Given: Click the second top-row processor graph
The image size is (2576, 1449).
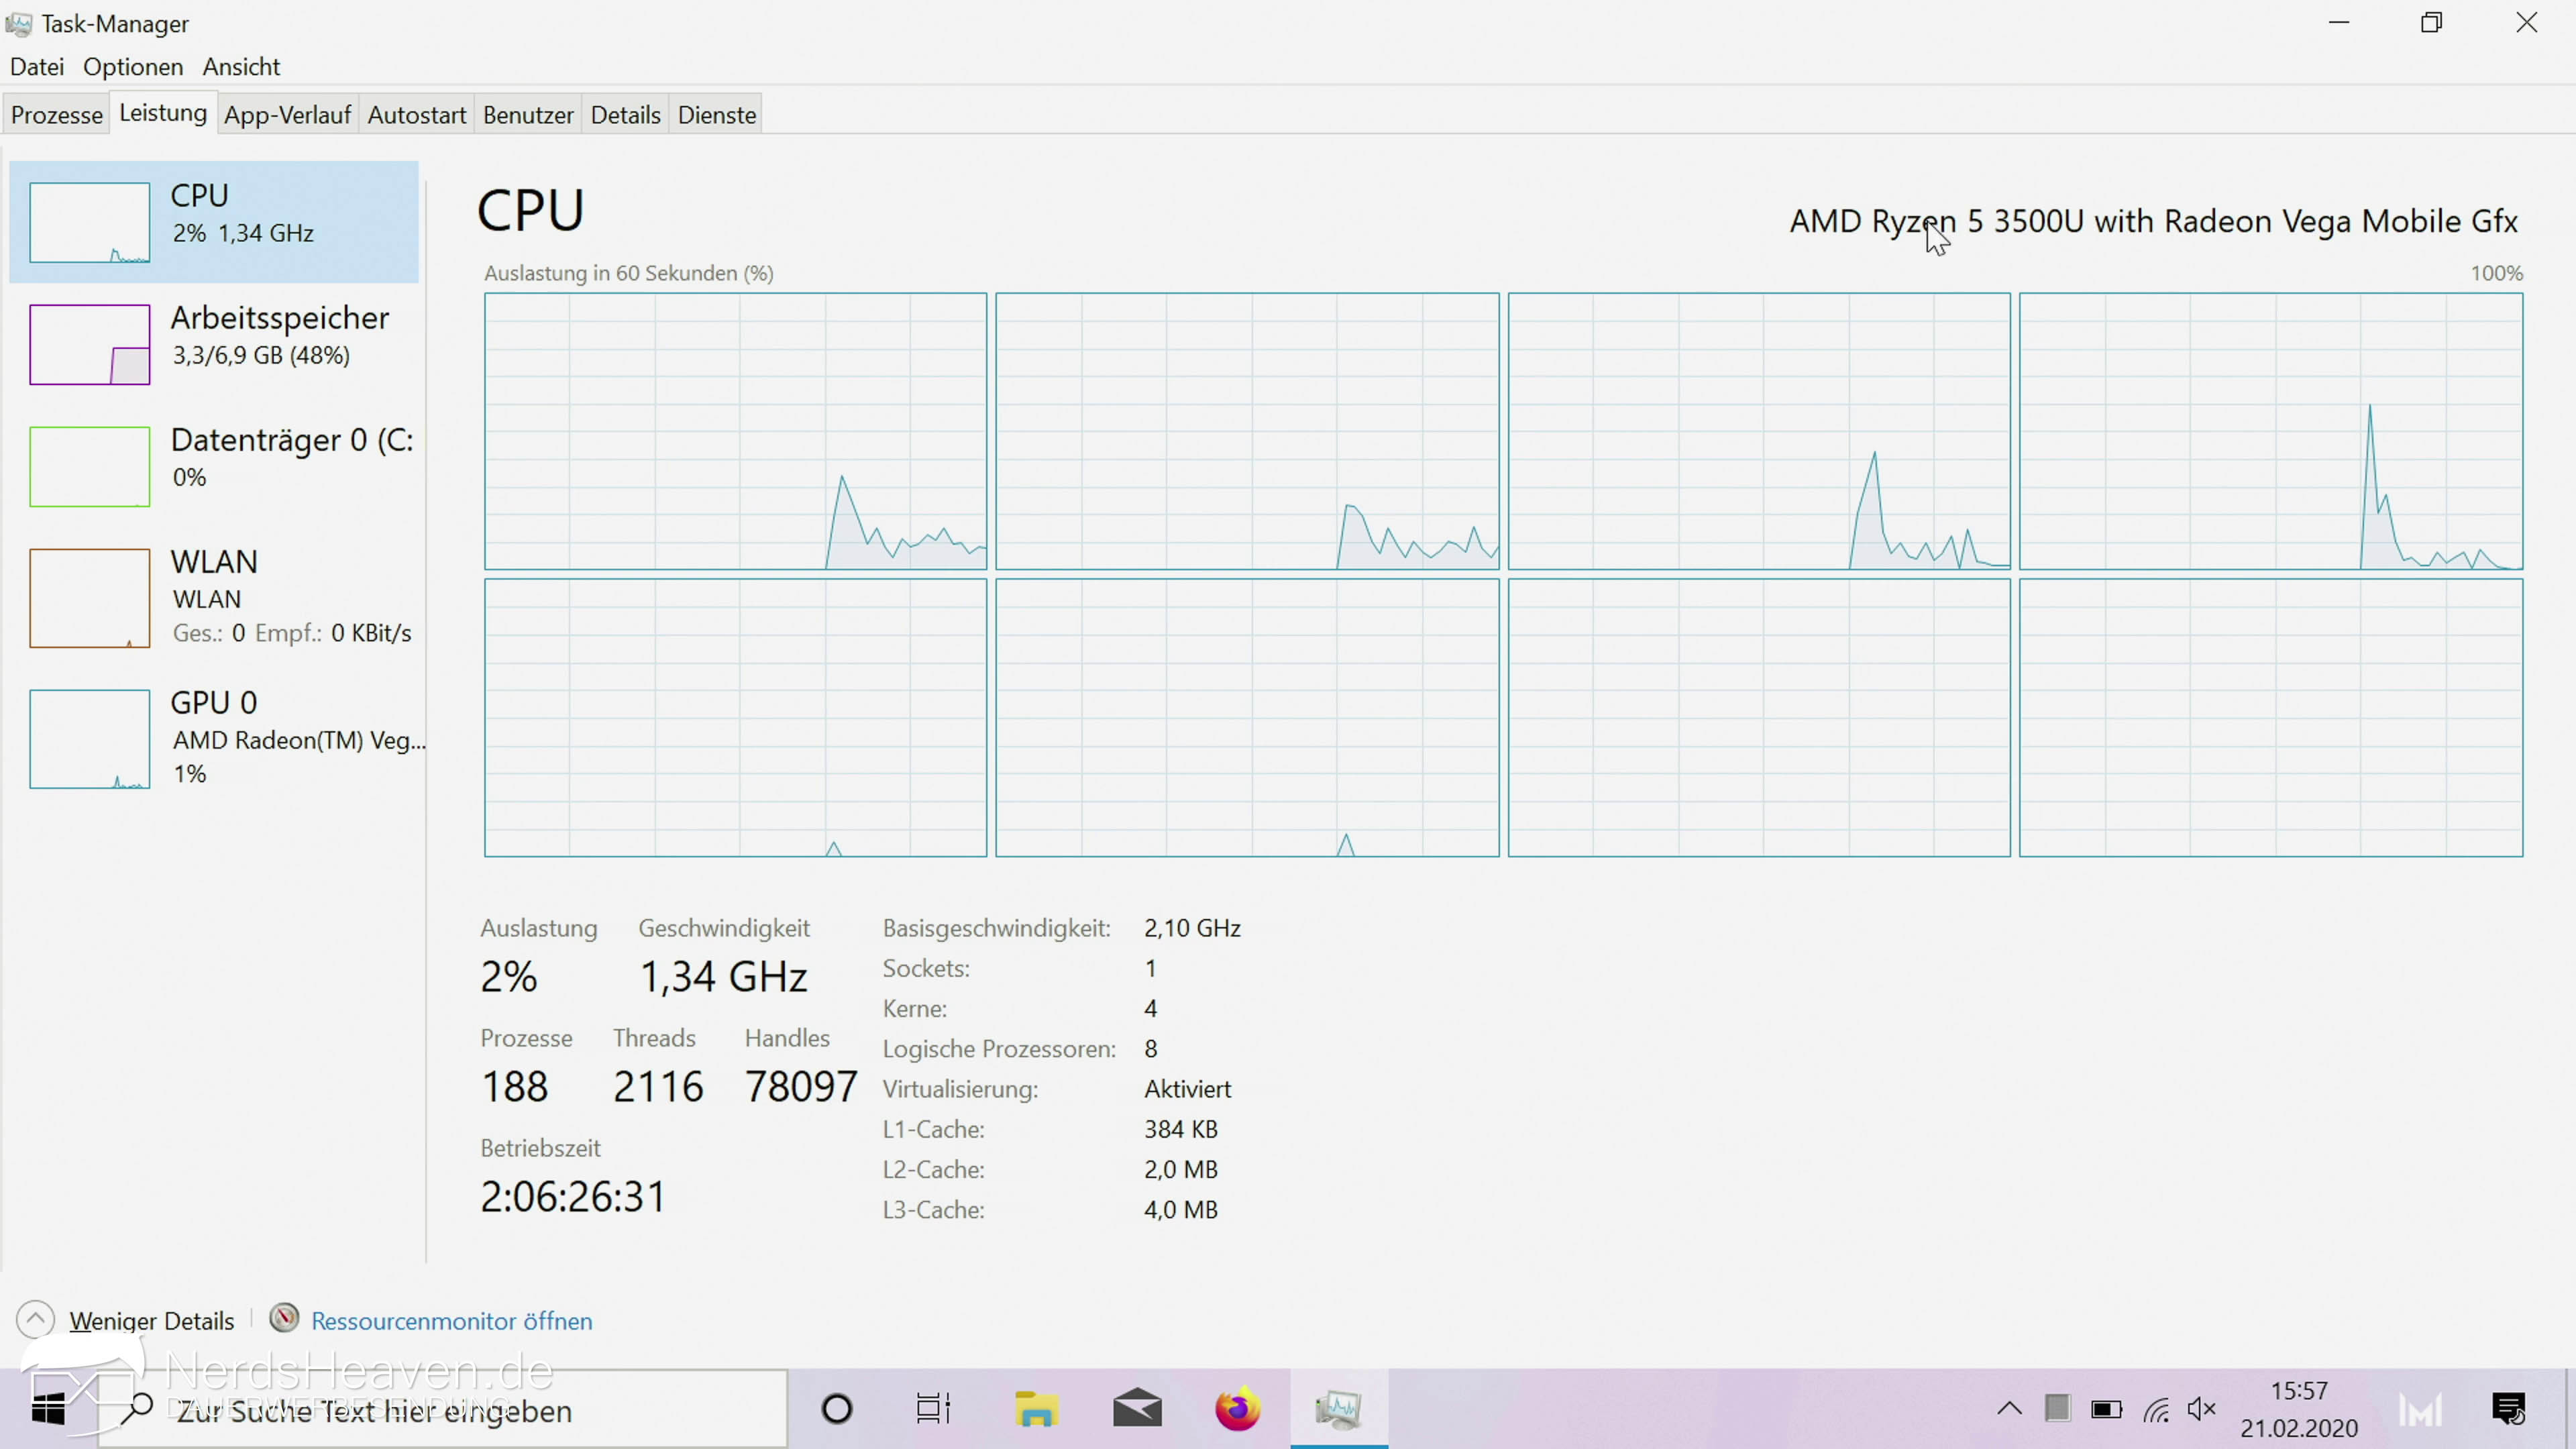Looking at the screenshot, I should tap(1247, 431).
